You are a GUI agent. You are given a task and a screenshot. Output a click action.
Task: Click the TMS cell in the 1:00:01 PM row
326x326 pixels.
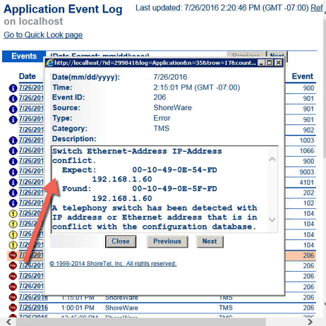226,308
